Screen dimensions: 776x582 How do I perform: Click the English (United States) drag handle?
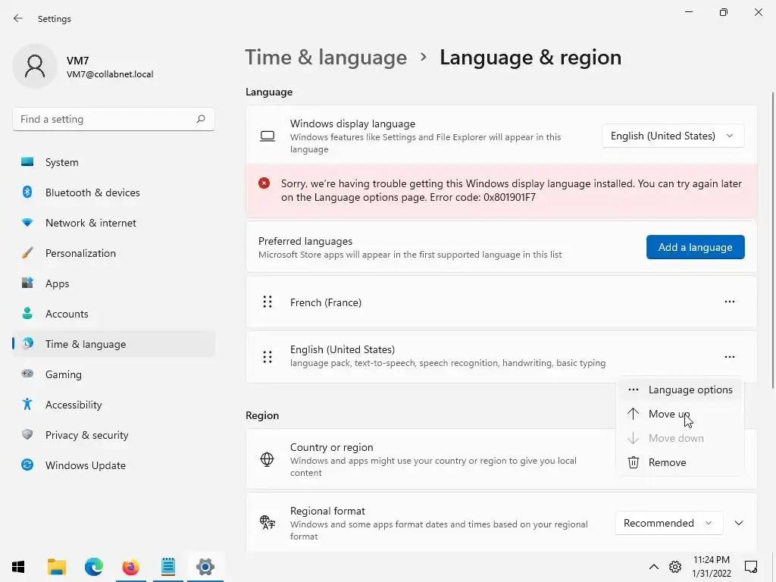coord(268,357)
